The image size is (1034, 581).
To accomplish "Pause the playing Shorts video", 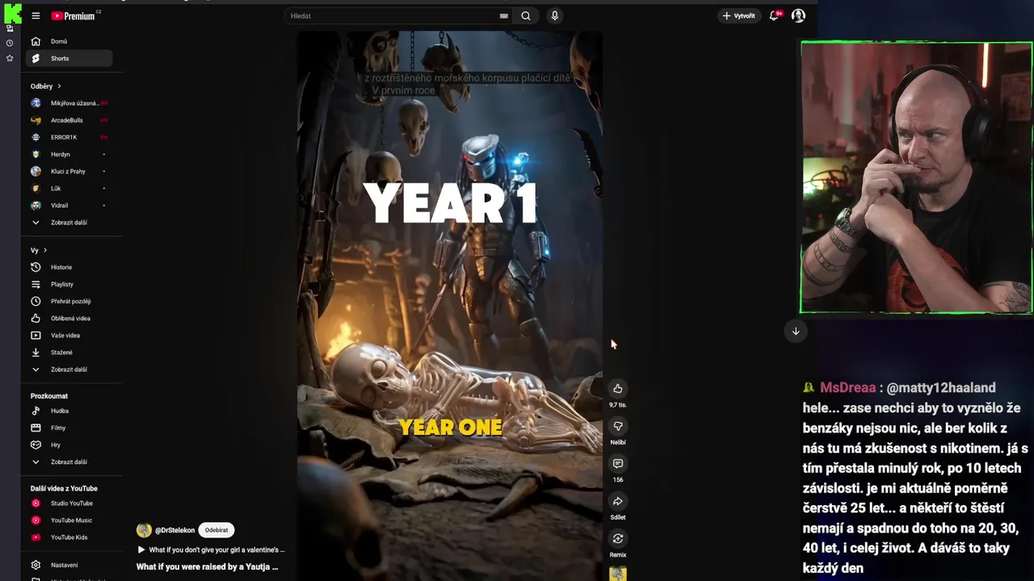I will pos(450,307).
